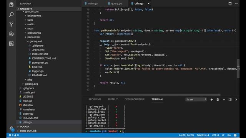The width and height of the screenshot is (246, 138).
Task: Move panel to the side icon
Action: 230,100
